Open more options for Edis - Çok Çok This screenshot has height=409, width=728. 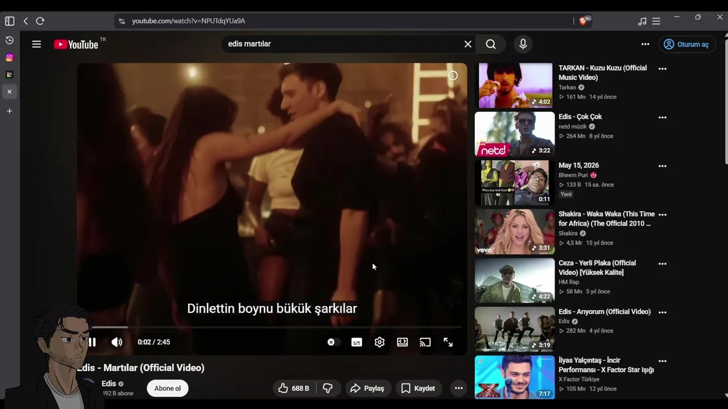662,118
